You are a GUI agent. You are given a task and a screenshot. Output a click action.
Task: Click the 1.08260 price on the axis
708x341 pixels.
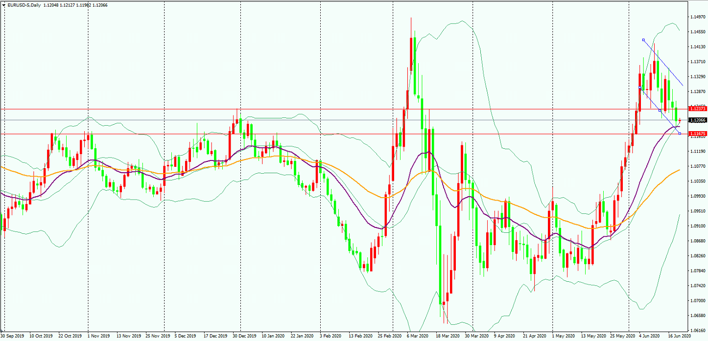point(698,256)
